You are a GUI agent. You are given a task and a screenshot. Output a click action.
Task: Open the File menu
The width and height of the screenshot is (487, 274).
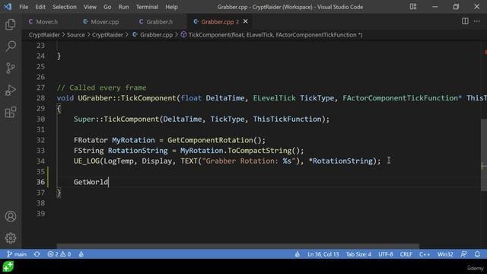point(24,7)
